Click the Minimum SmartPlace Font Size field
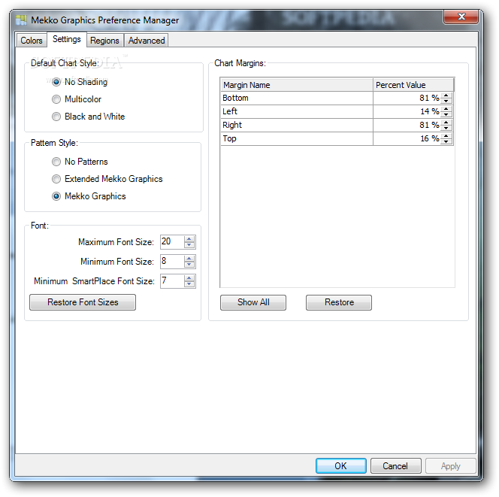Image resolution: width=499 pixels, height=497 pixels. coord(172,281)
